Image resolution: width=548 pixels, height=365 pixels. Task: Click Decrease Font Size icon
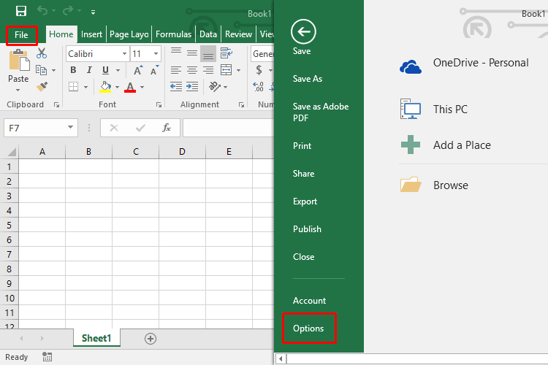point(154,70)
